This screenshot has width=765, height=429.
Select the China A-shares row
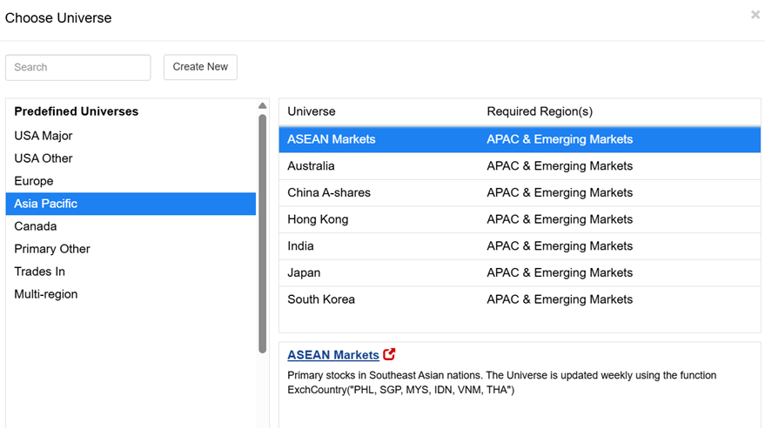coord(520,193)
